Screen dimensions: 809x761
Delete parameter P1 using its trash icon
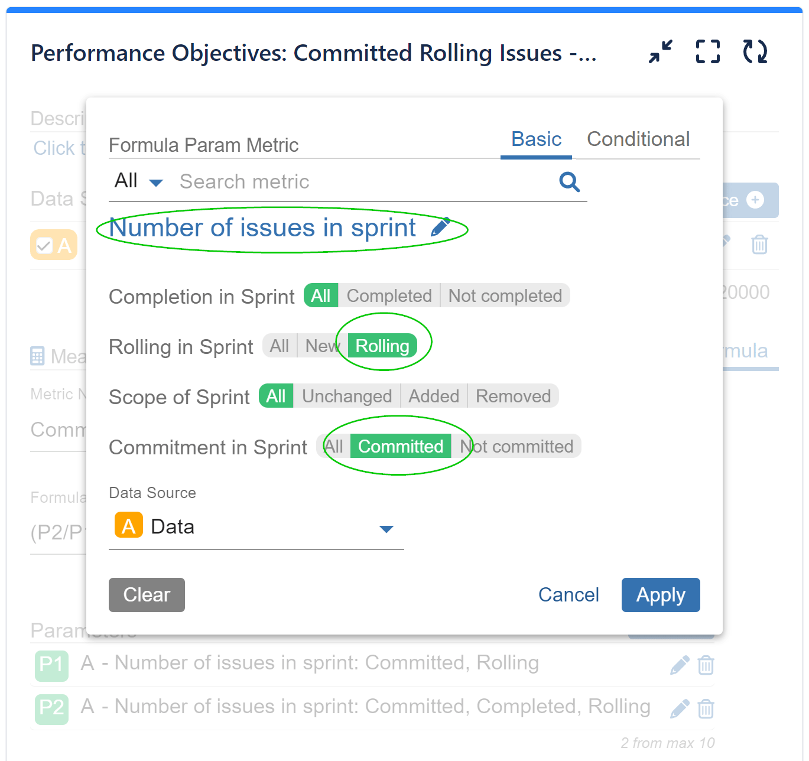[x=706, y=665]
